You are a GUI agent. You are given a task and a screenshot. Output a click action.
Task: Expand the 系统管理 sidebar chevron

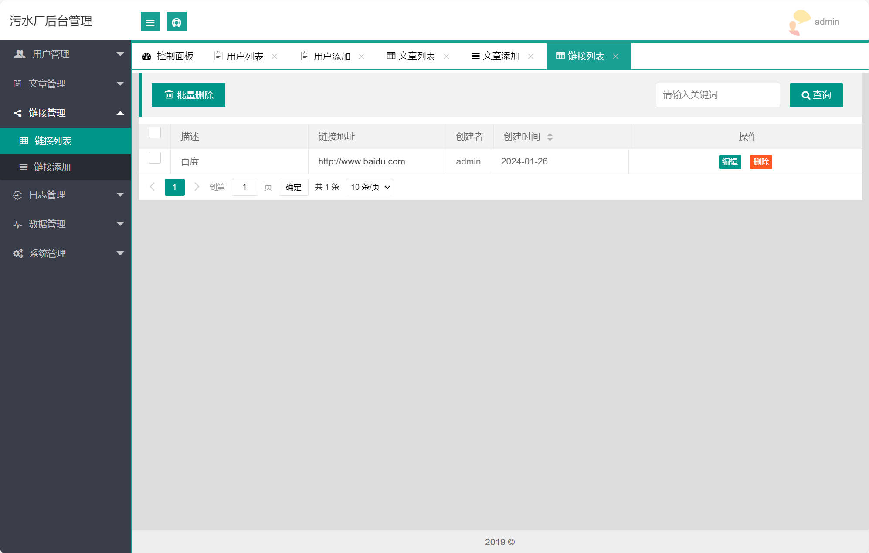121,253
